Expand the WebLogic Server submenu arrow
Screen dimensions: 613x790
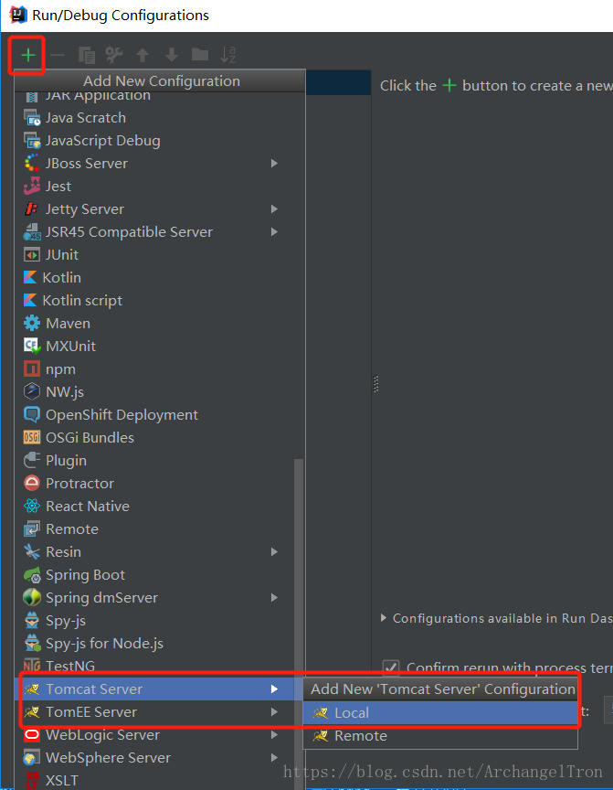pyautogui.click(x=274, y=734)
